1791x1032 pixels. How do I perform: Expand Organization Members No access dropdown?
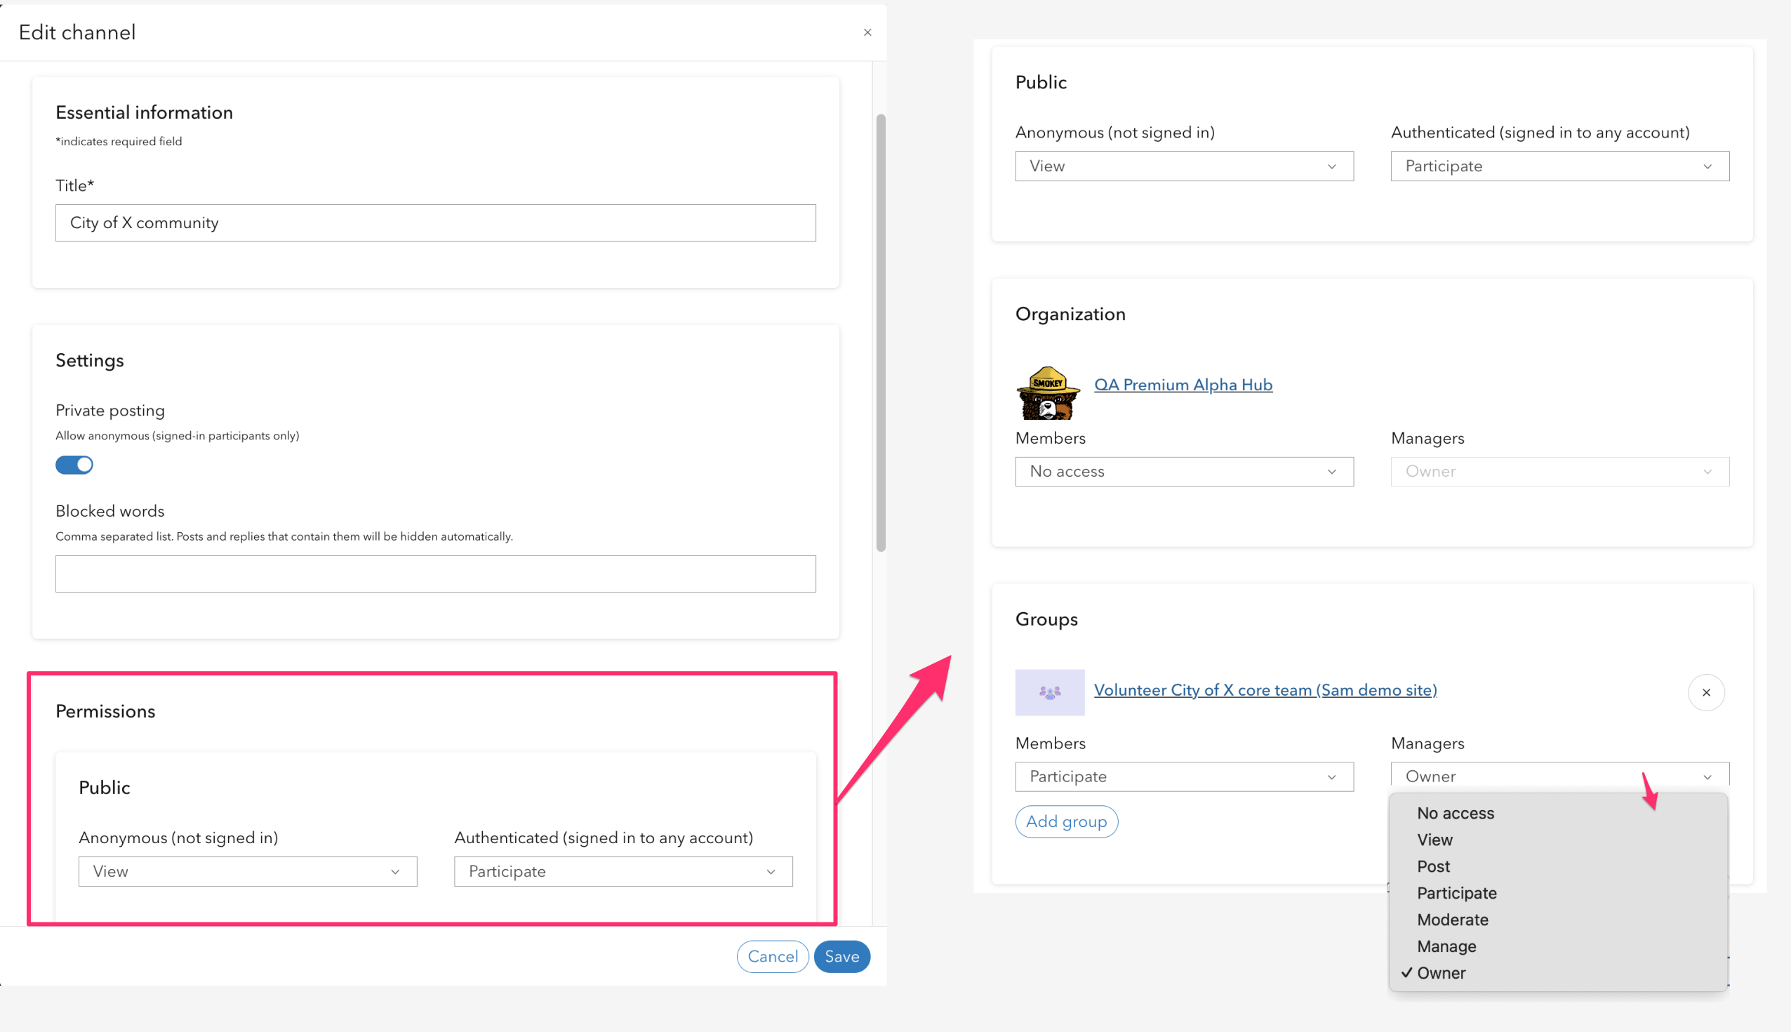1184,471
